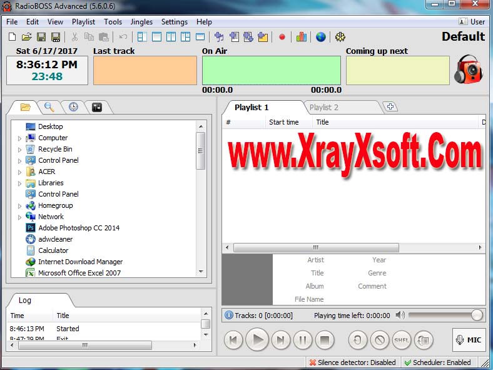Open the Settings menu
Image resolution: width=493 pixels, height=370 pixels.
point(175,22)
